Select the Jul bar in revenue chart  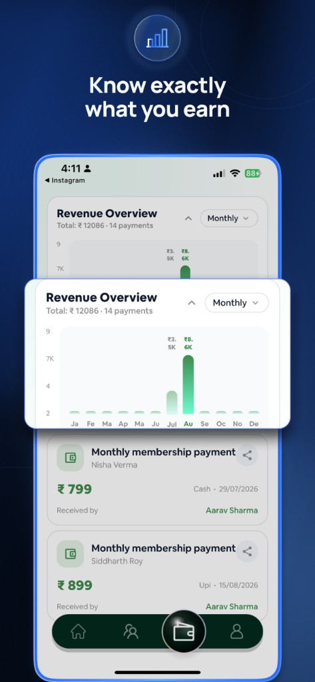tap(172, 402)
